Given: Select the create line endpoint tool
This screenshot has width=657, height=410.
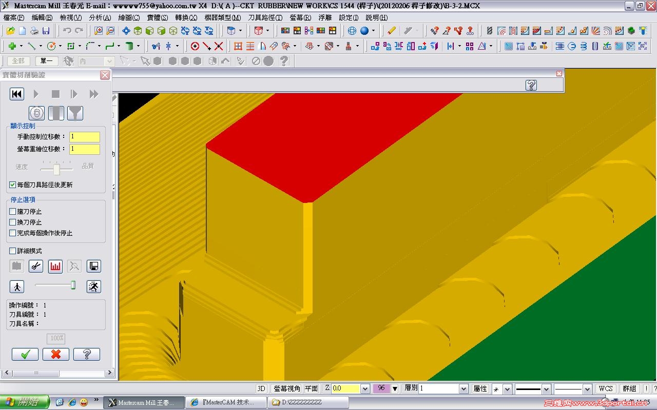Looking at the screenshot, I should 32,46.
